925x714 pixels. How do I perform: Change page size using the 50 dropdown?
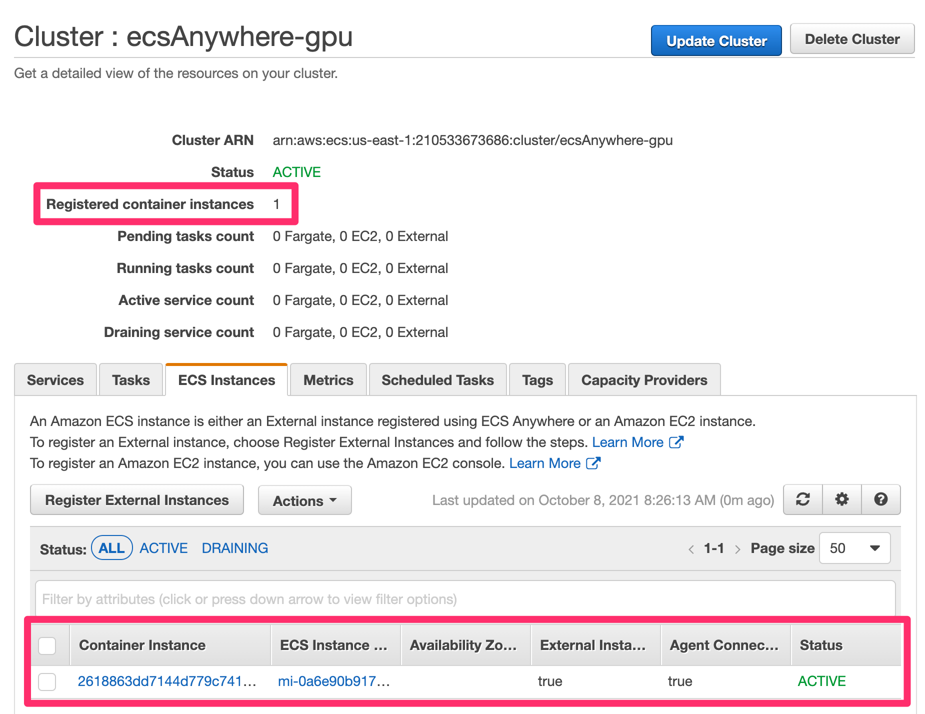tap(854, 548)
